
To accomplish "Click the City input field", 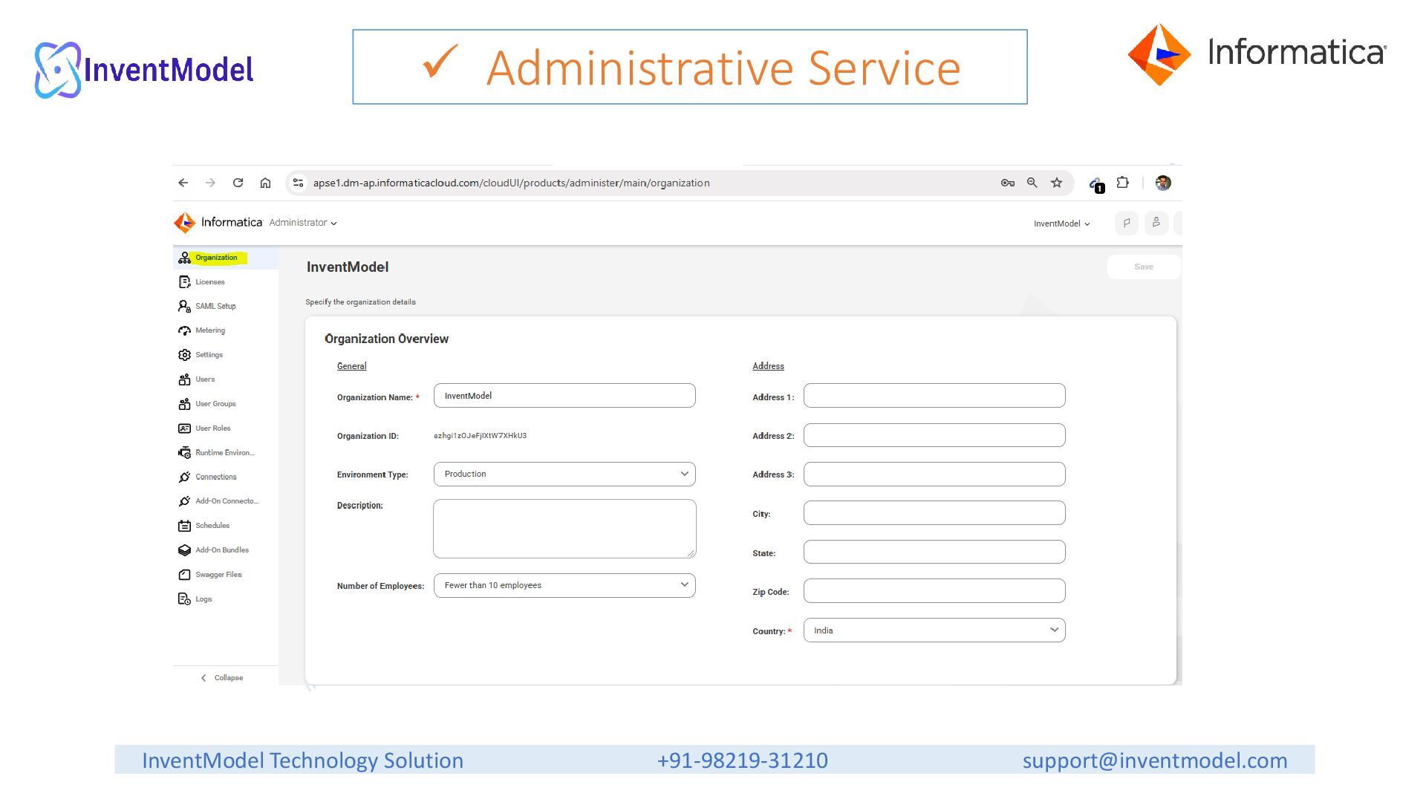I will [x=934, y=513].
